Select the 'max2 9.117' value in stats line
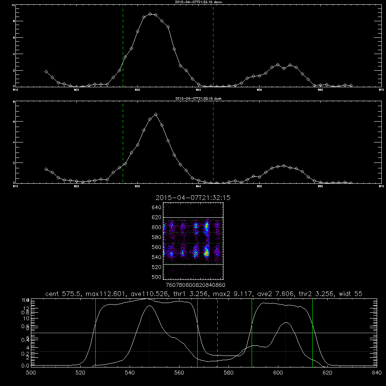Image resolution: width=386 pixels, height=386 pixels. click(232, 294)
